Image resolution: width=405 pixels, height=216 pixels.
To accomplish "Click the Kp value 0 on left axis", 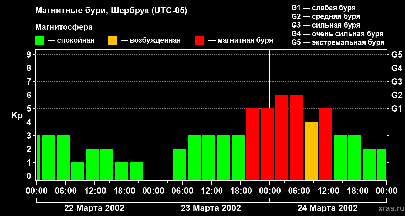I will click(x=29, y=176).
